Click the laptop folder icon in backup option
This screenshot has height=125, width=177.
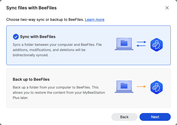(124, 87)
